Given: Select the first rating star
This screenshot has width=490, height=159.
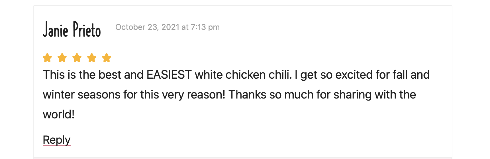Looking at the screenshot, I should tap(47, 58).
